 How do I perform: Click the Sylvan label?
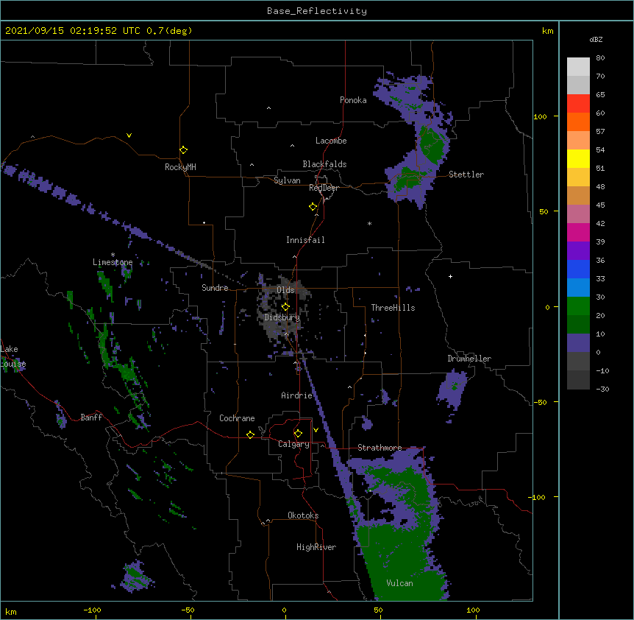tap(287, 180)
